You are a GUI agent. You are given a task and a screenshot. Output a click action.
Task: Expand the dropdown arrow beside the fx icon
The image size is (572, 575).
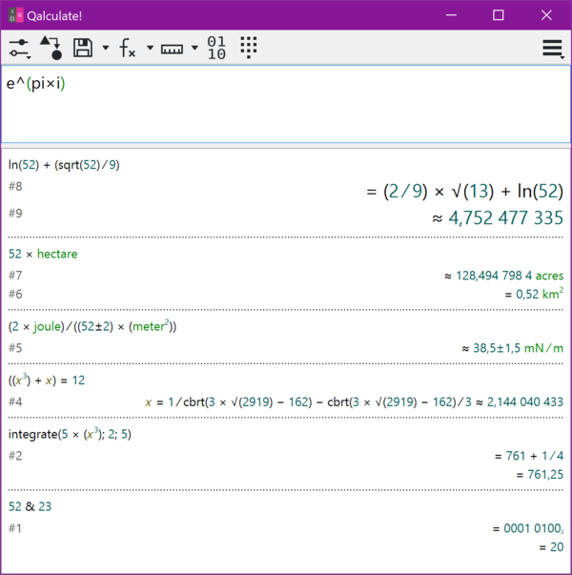[150, 48]
